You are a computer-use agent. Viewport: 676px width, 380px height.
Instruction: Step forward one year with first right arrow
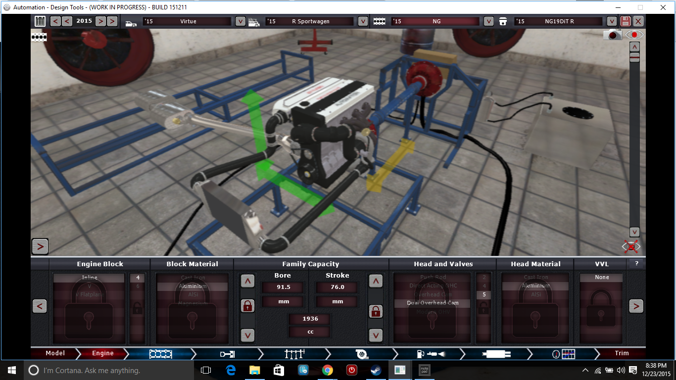tap(100, 21)
